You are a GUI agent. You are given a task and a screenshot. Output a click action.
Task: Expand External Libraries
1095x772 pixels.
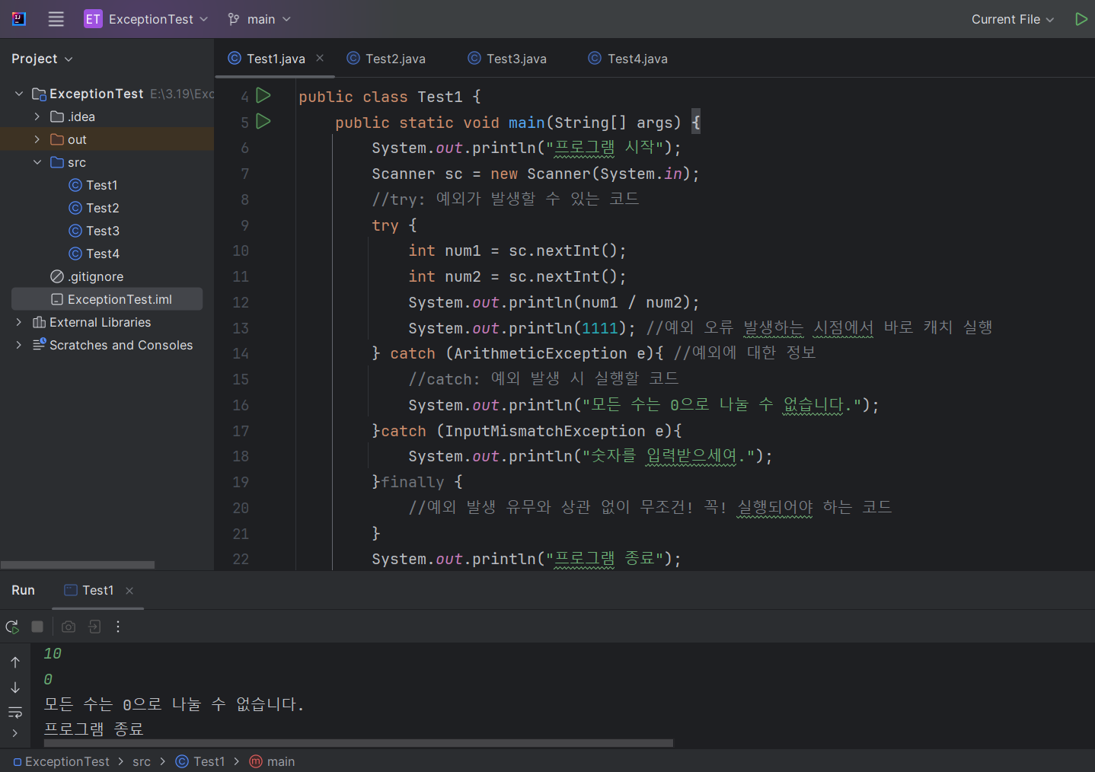click(x=19, y=322)
